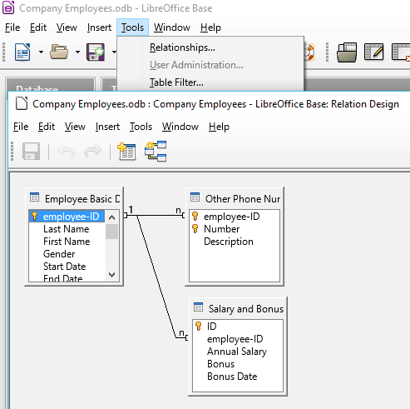Click the New Relation icon in Relation Design toolbar
The height and width of the screenshot is (409, 410).
(x=156, y=152)
